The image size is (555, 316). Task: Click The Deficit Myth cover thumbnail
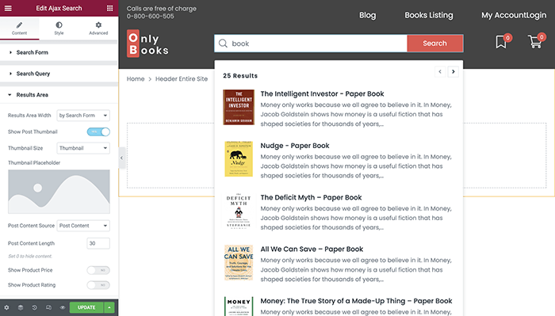click(x=239, y=211)
